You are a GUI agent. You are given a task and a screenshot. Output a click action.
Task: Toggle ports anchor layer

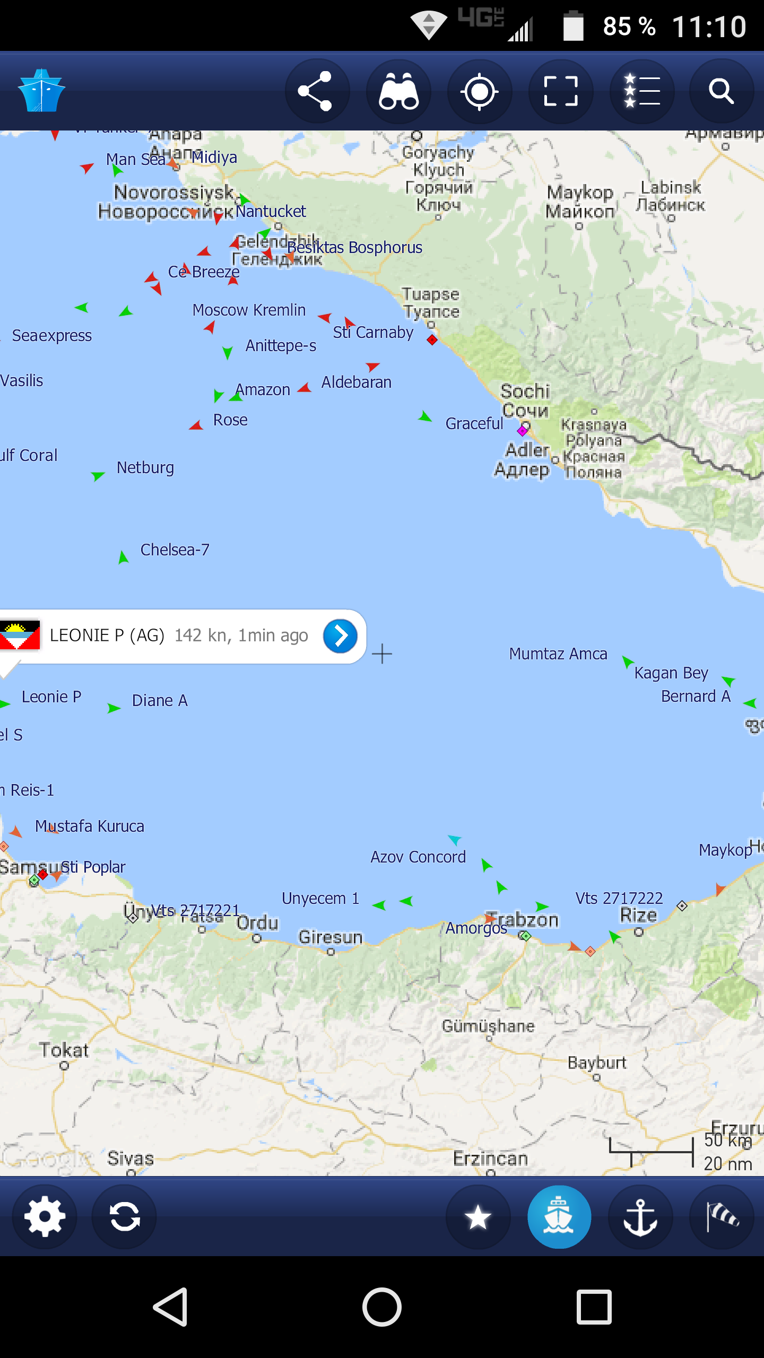(x=640, y=1216)
